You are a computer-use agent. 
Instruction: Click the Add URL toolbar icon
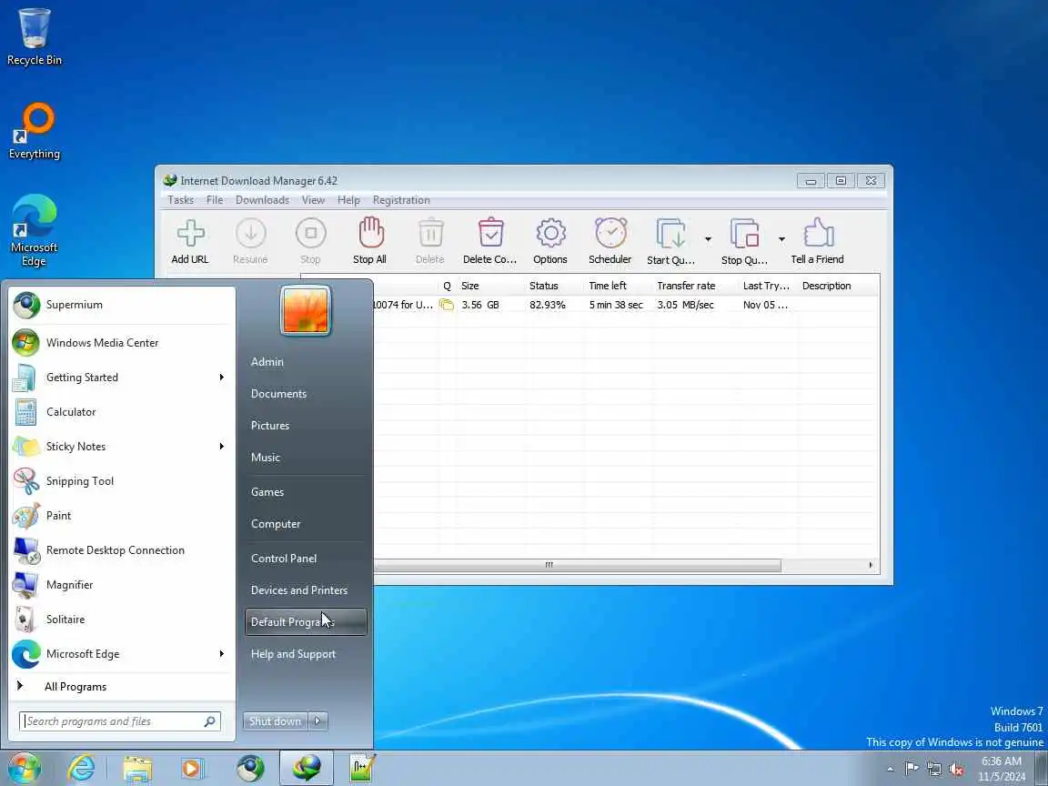(x=190, y=241)
